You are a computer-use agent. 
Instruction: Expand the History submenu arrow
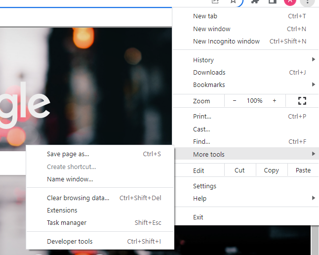point(313,59)
